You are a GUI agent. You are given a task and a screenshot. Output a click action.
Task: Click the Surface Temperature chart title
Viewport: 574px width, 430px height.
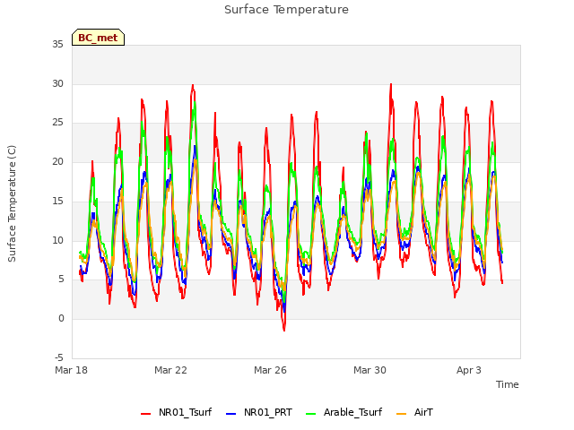click(286, 10)
